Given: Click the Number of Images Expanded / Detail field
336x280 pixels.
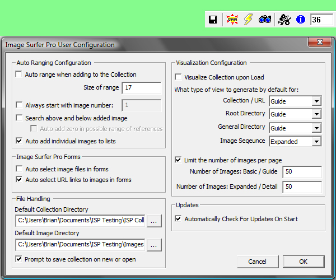Looking at the screenshot, I should pyautogui.click(x=302, y=187).
